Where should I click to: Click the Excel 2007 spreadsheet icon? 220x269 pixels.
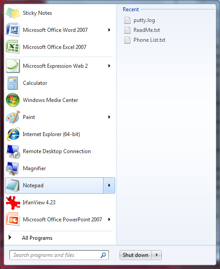(13, 47)
